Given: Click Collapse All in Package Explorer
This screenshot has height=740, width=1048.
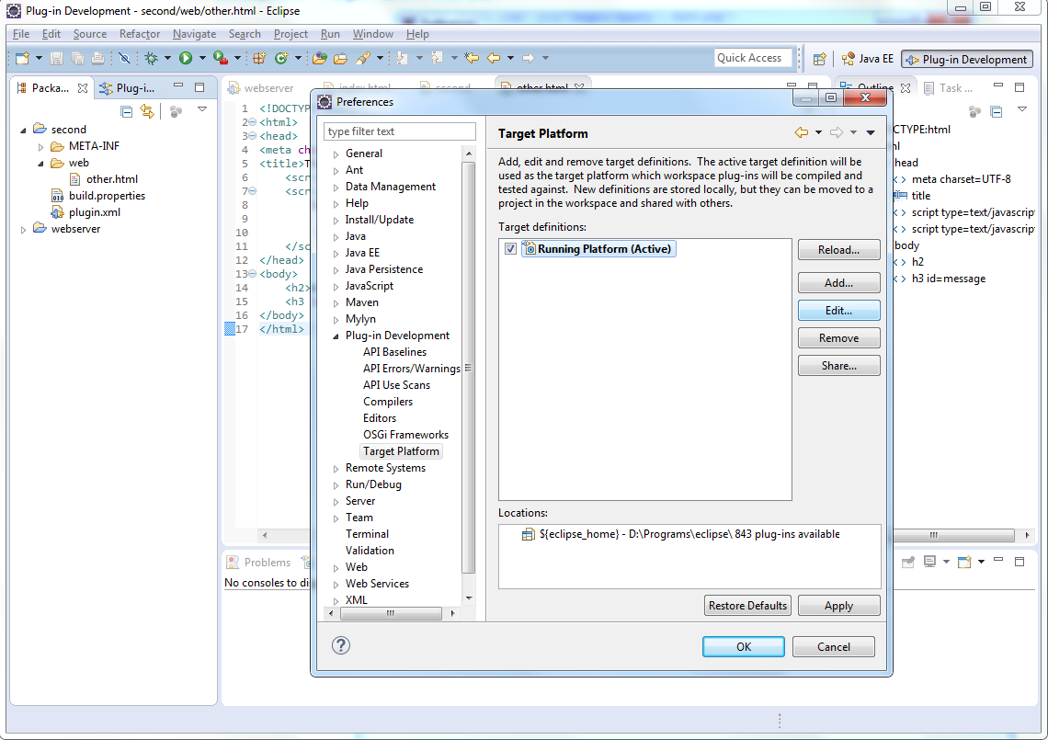Looking at the screenshot, I should click(x=126, y=111).
